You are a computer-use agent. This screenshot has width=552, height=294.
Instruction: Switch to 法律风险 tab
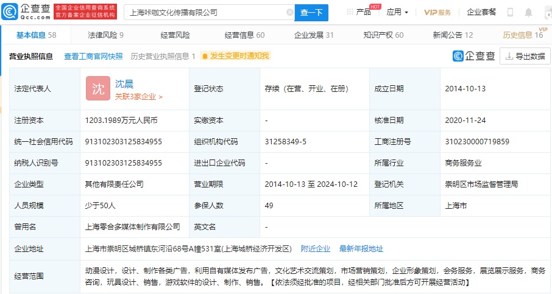[x=105, y=35]
